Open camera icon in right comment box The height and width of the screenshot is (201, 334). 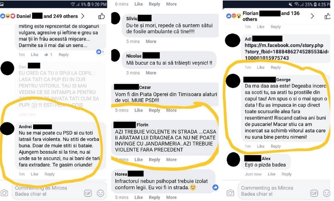(230, 193)
